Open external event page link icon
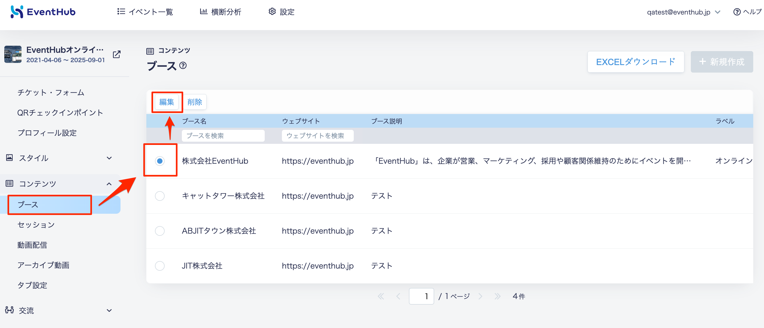Screen dimensions: 764x328 coord(116,54)
